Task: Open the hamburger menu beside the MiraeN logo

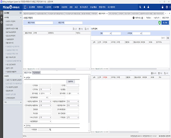Action: (x=25, y=7)
